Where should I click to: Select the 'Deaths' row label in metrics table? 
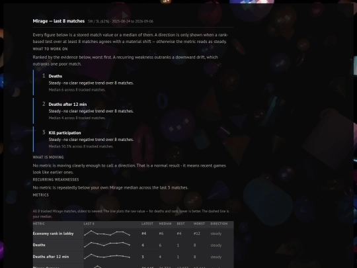[x=39, y=245]
